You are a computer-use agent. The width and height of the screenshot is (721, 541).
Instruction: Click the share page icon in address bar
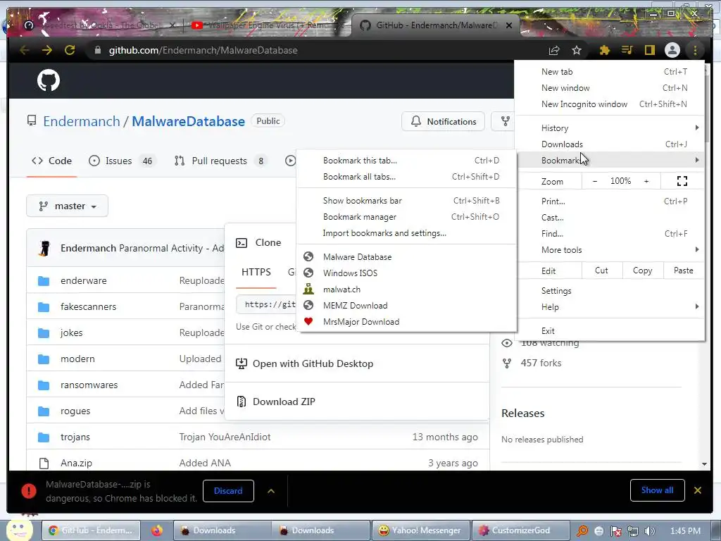click(554, 50)
